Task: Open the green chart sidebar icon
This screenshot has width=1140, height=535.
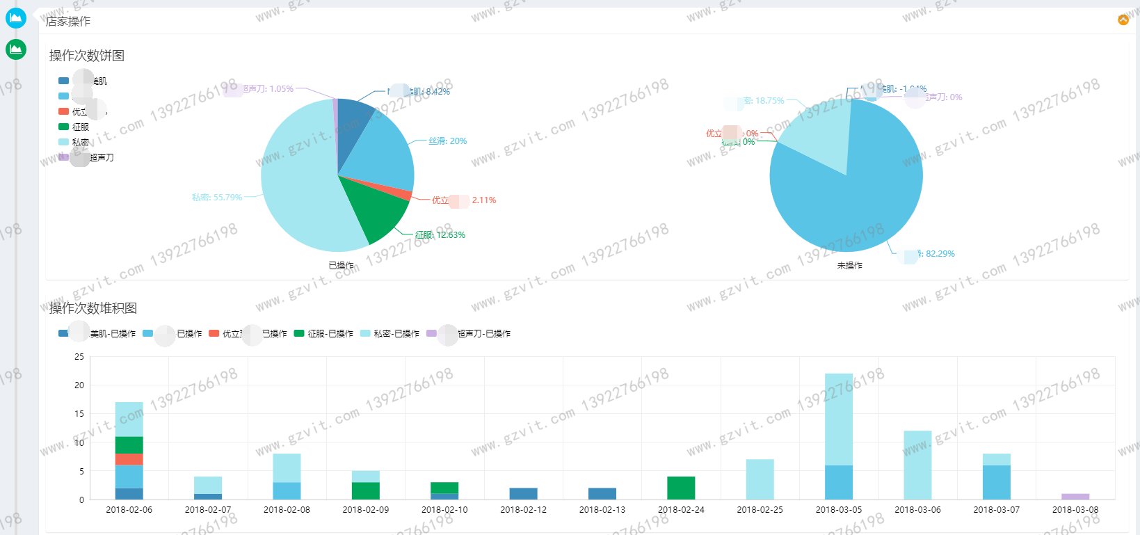Action: pos(15,49)
